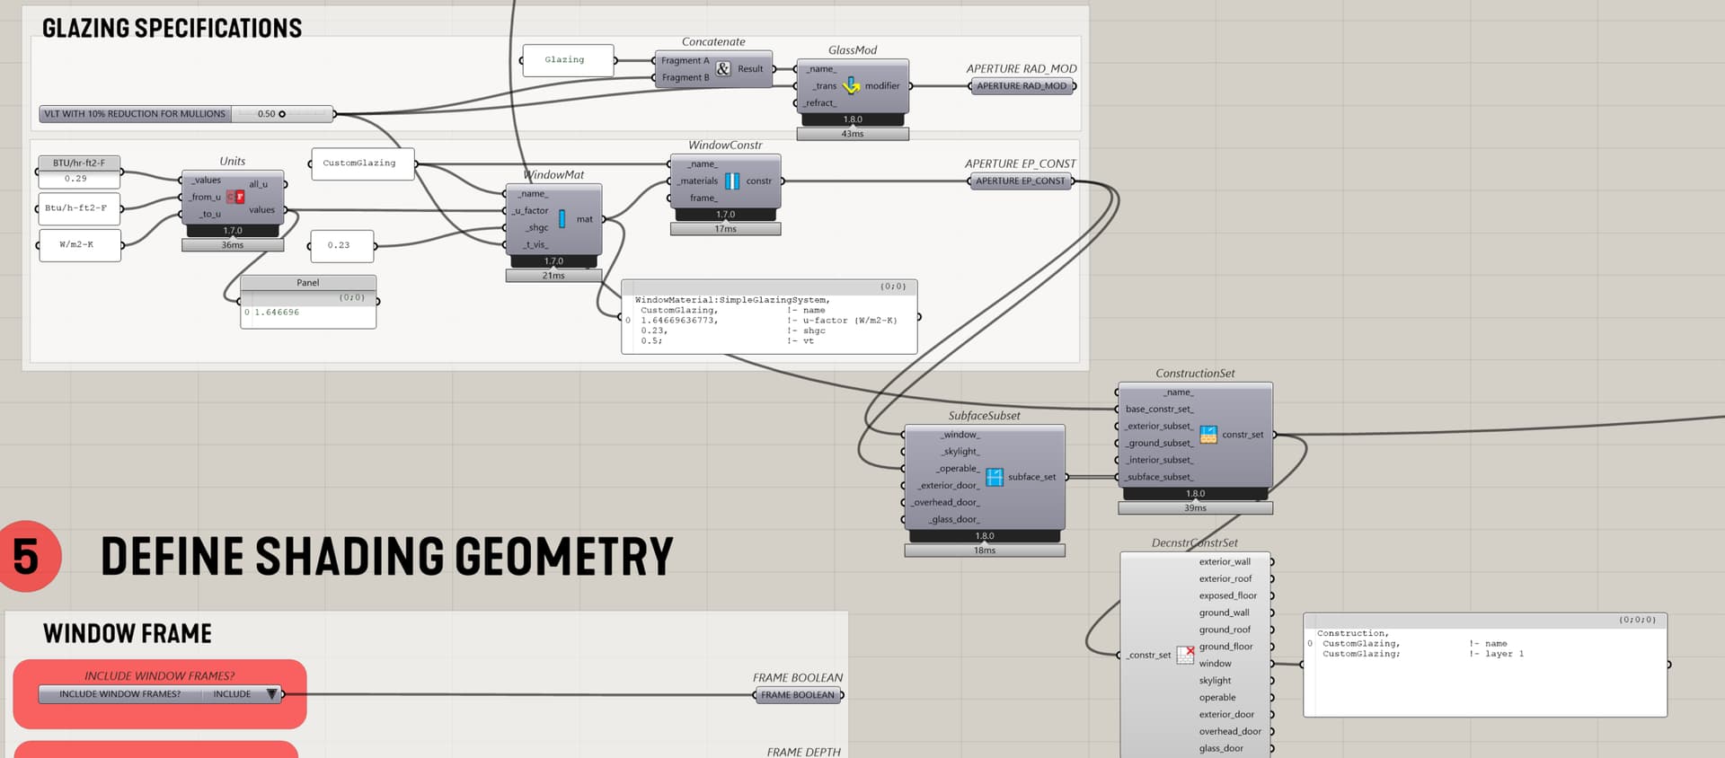The image size is (1725, 758).
Task: Adjust the VLT mullion reduction slider at 0.50
Action: point(282,114)
